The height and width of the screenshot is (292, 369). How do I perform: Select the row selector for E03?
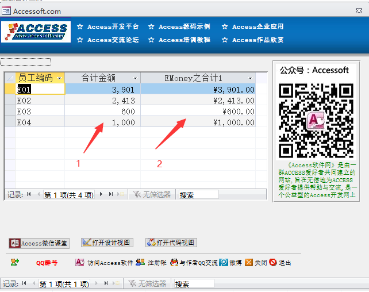[10, 112]
